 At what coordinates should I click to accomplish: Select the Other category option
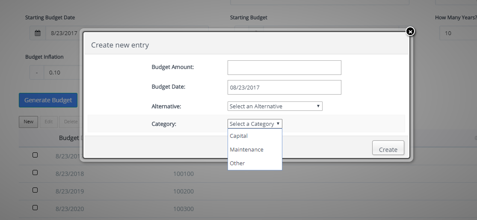click(237, 163)
